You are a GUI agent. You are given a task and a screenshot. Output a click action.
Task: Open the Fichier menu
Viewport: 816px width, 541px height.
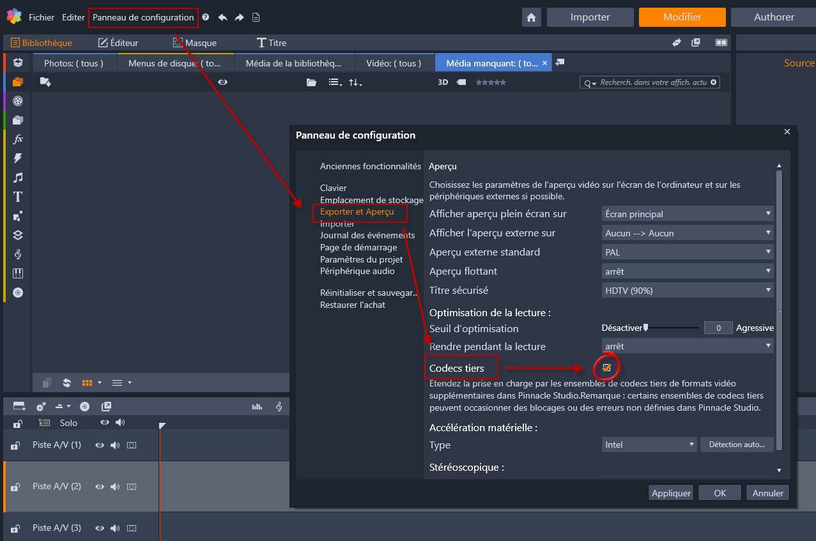point(42,17)
